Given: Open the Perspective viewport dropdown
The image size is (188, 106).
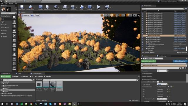Looking at the screenshot, I should pyautogui.click(x=26, y=15).
